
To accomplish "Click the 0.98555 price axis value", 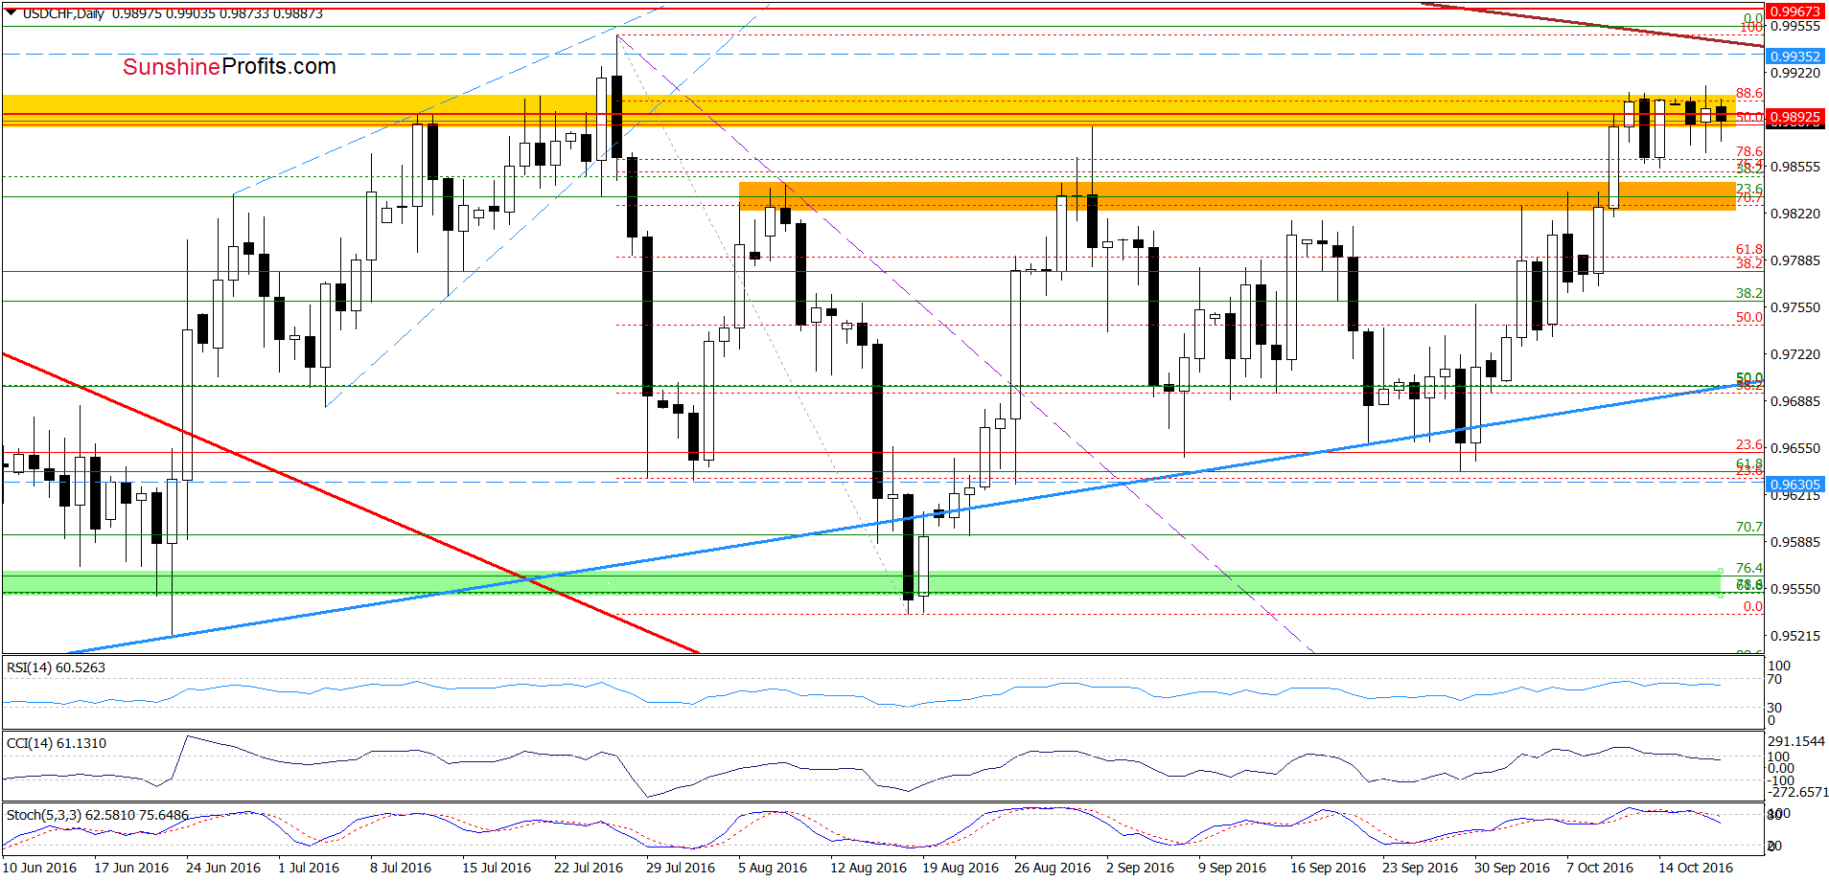I will 1794,167.
